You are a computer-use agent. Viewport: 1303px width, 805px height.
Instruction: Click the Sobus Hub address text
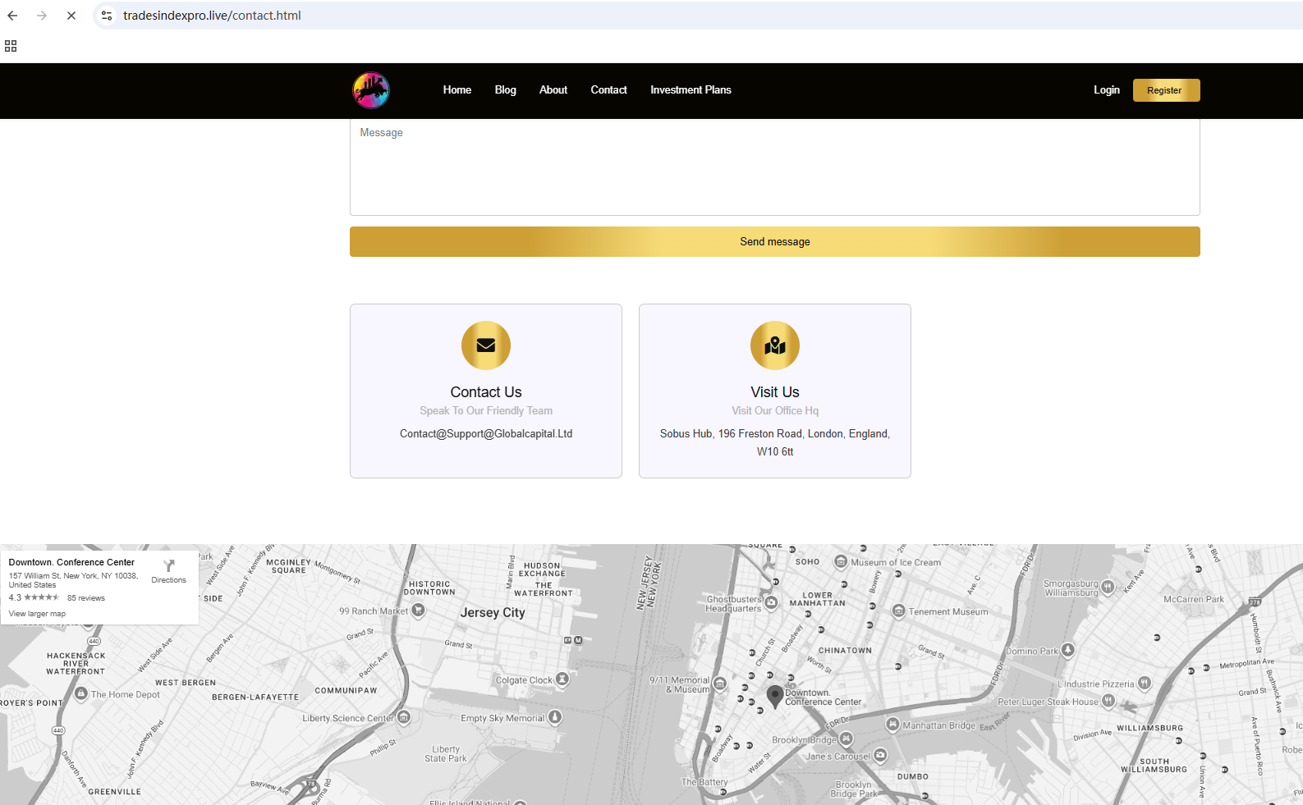tap(775, 442)
